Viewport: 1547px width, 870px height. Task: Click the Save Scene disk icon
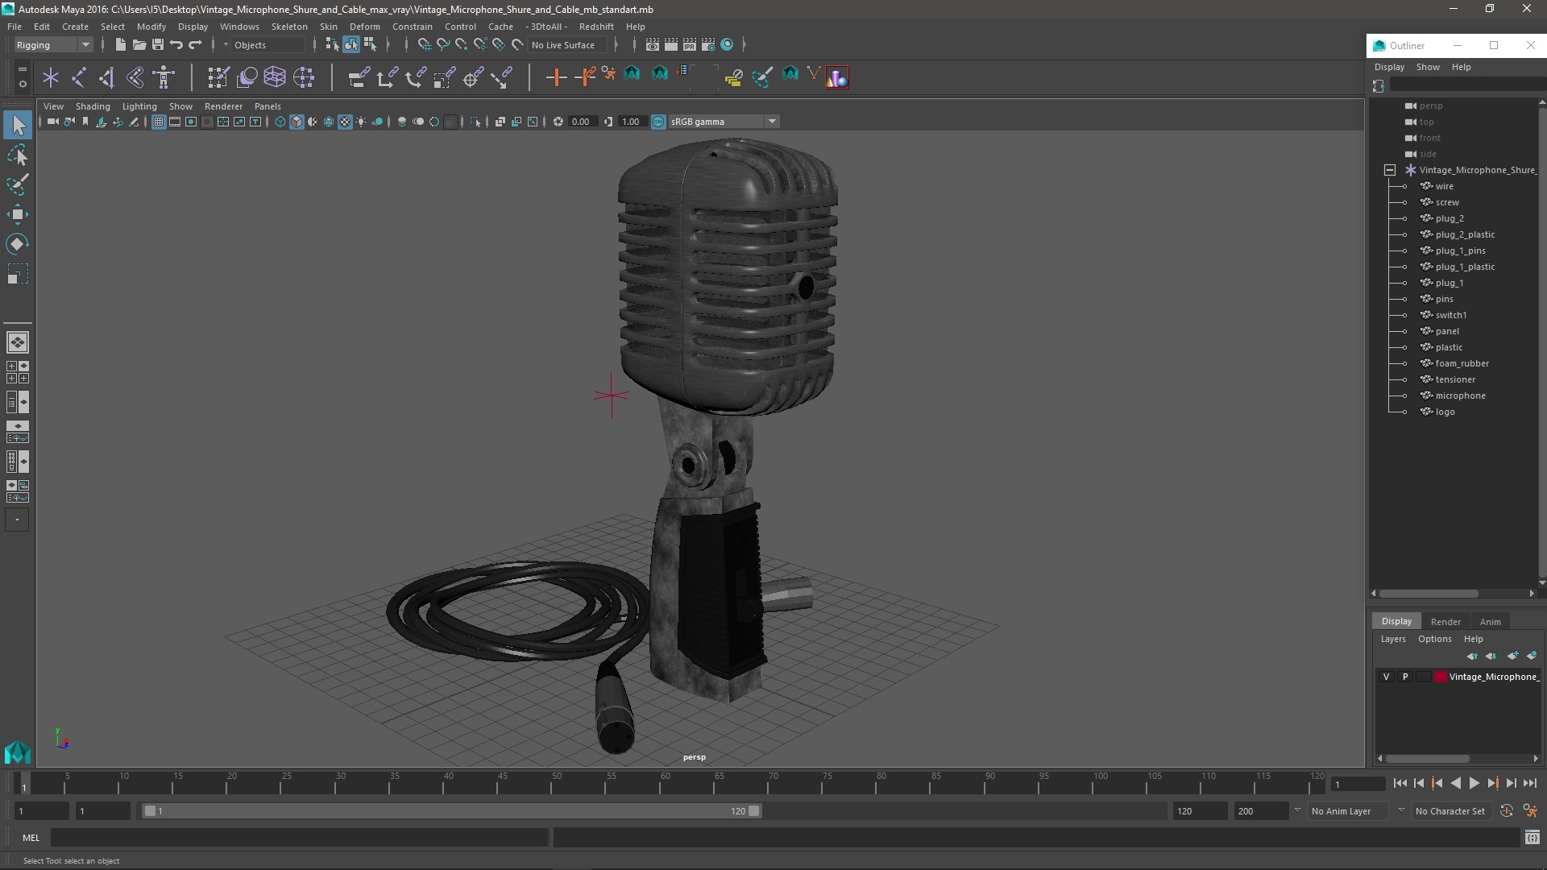click(x=158, y=45)
